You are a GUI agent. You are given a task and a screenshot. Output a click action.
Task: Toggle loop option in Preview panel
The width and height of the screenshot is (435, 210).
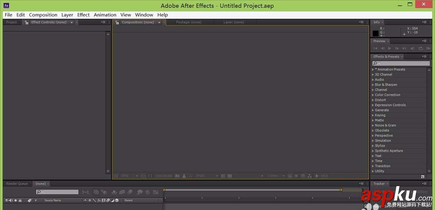pos(421,49)
